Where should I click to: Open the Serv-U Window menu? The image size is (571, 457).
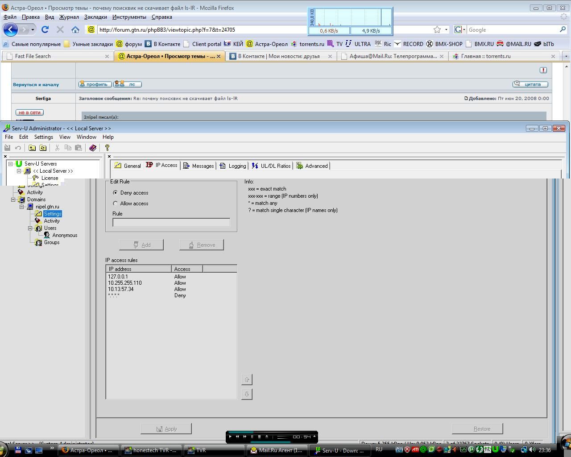pos(86,137)
